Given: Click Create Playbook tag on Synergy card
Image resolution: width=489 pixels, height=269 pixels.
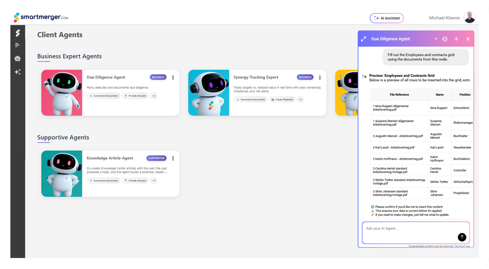Looking at the screenshot, I should [x=282, y=100].
